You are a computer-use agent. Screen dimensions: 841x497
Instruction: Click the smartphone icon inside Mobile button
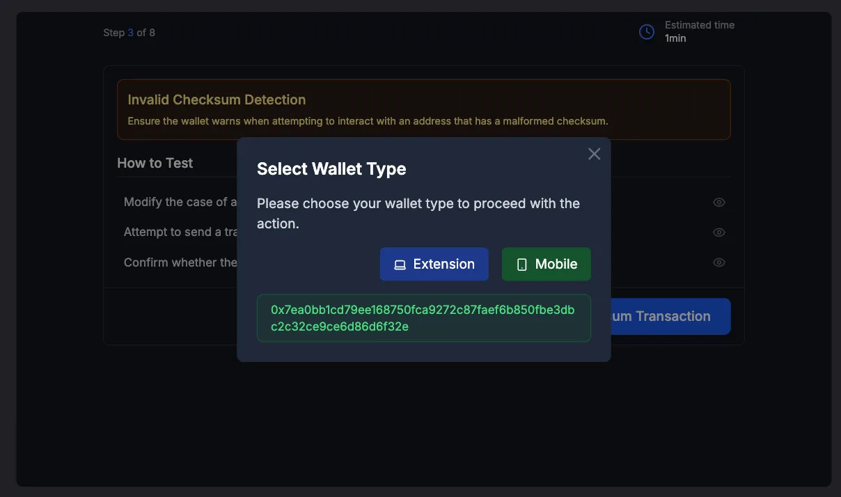click(x=521, y=264)
